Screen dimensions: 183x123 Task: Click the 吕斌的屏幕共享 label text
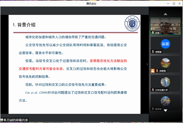pos(17,120)
